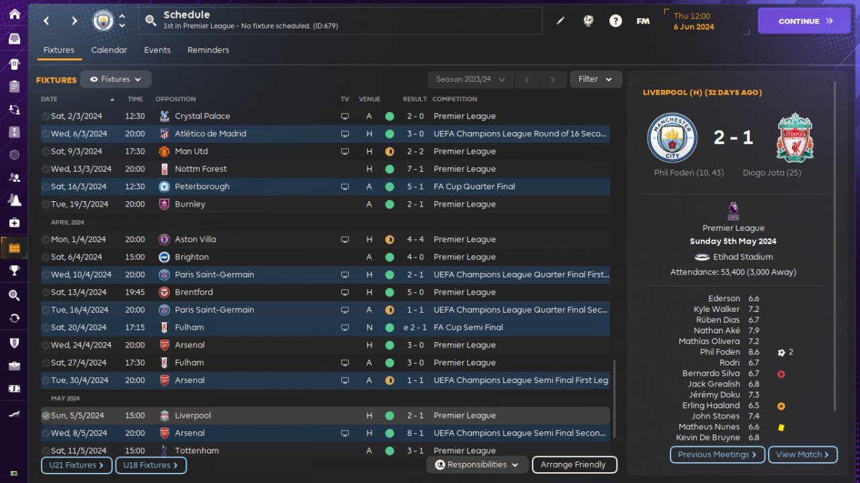The image size is (860, 483).
Task: Open Club Info shield icon in sidebar
Action: [14, 343]
